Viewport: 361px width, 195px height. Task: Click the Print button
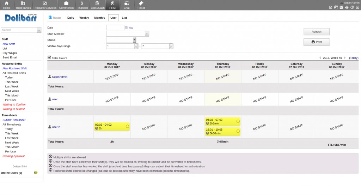point(316,42)
